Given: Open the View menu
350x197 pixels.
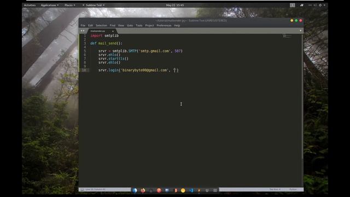Looking at the screenshot, I should (x=121, y=26).
